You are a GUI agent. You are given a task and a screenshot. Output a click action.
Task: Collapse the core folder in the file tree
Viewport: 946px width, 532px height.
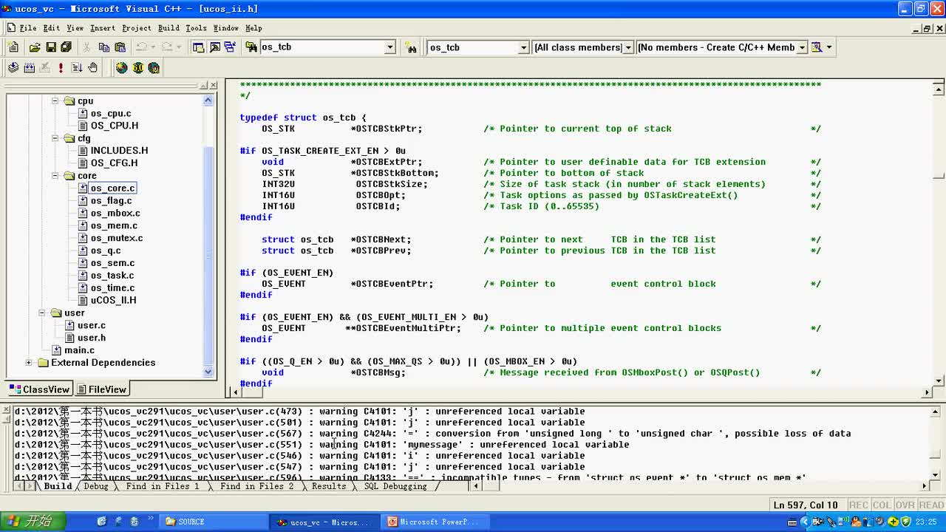pos(55,176)
